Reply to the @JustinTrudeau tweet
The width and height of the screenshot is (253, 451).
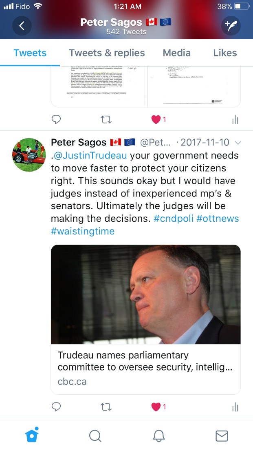56,407
